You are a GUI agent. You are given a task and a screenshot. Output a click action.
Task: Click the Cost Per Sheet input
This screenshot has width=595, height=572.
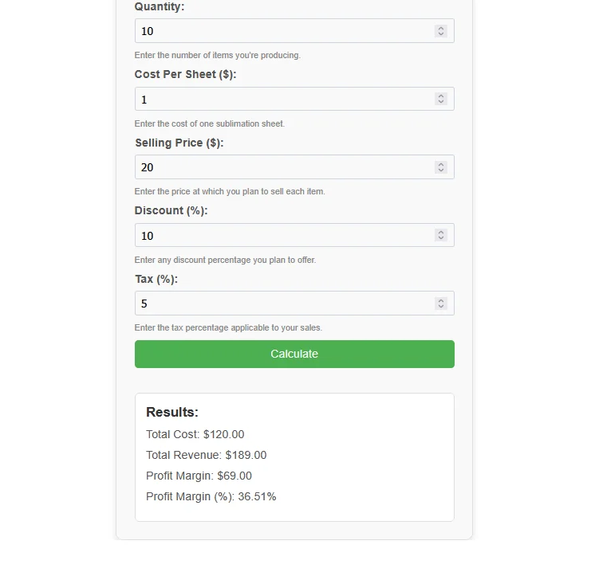283,100
